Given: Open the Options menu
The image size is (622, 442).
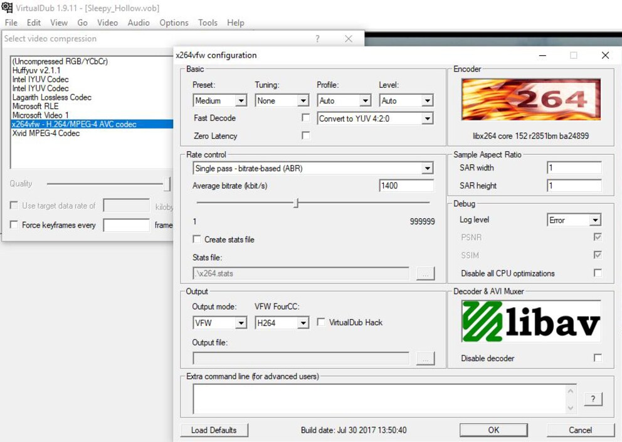Looking at the screenshot, I should [x=174, y=23].
